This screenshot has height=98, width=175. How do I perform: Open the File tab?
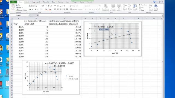coord(13,2)
